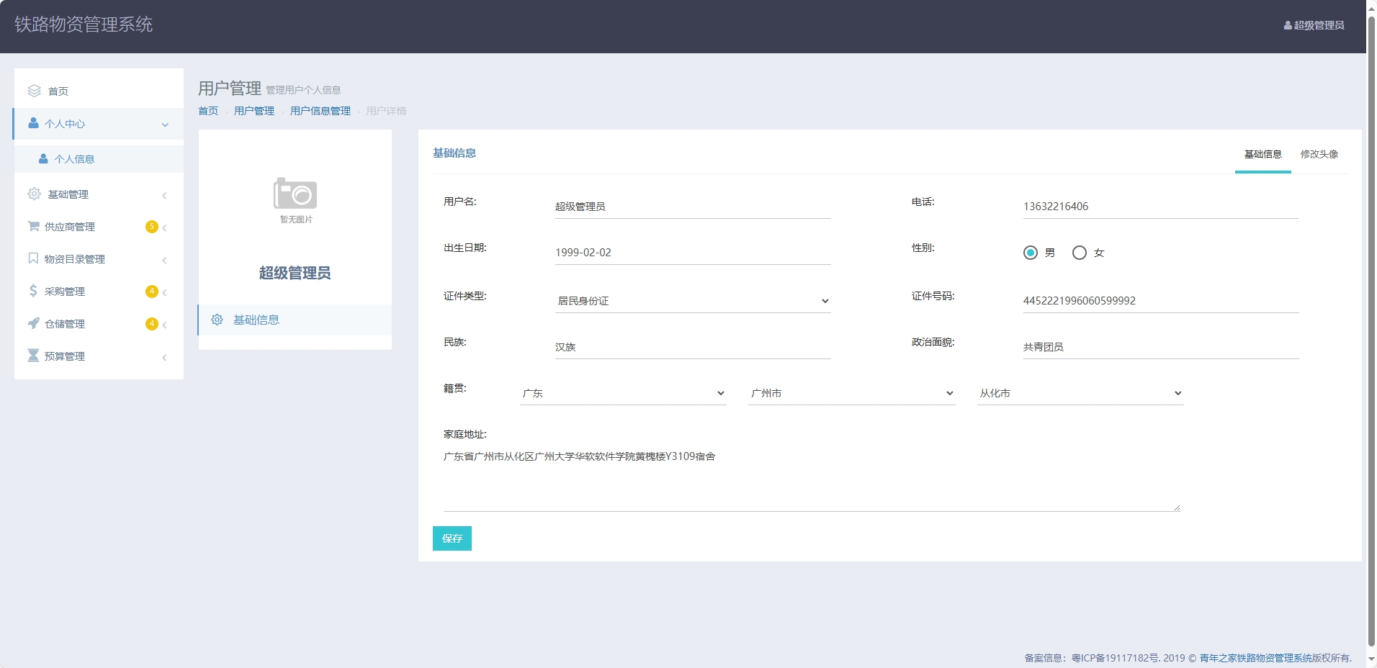1377x668 pixels.
Task: Select the 女 gender radio button
Action: click(x=1079, y=253)
